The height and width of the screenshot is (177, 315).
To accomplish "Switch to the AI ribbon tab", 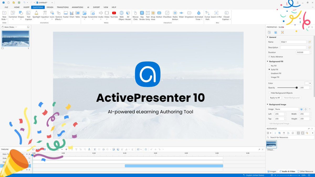I will (88, 7).
